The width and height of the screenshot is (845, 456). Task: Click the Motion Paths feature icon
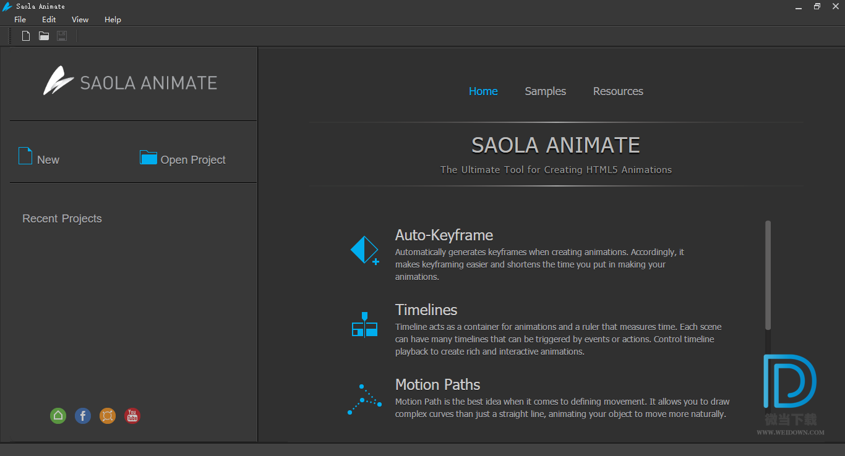tap(364, 399)
